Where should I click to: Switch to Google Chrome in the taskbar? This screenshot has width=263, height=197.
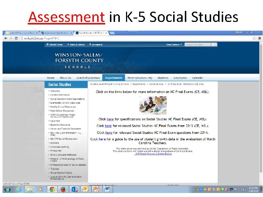tap(52, 189)
